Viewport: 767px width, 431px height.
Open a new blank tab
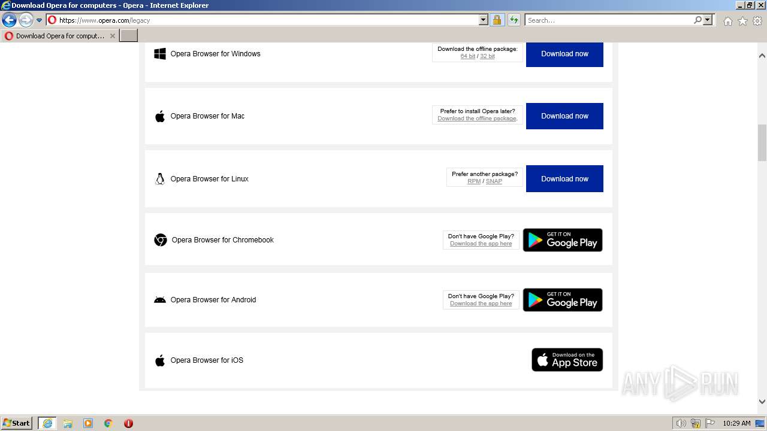[x=129, y=36]
